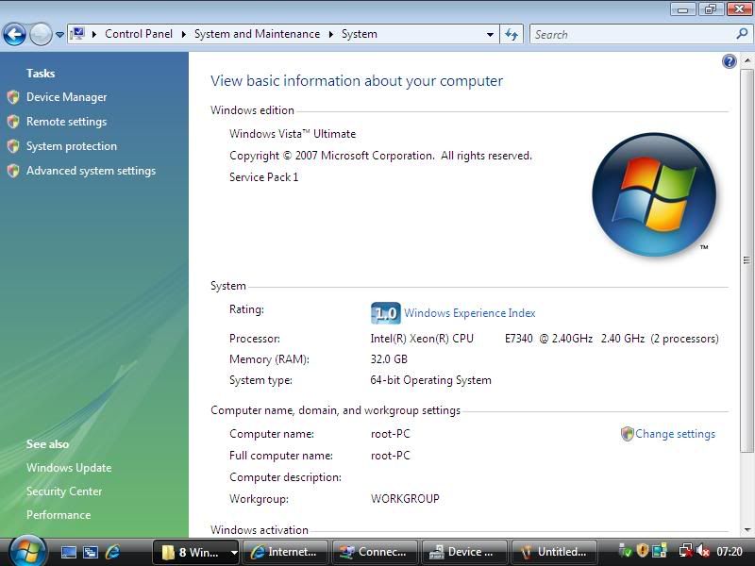The height and width of the screenshot is (566, 755).
Task: Select the Control Panel breadcrumb
Action: pyautogui.click(x=139, y=34)
